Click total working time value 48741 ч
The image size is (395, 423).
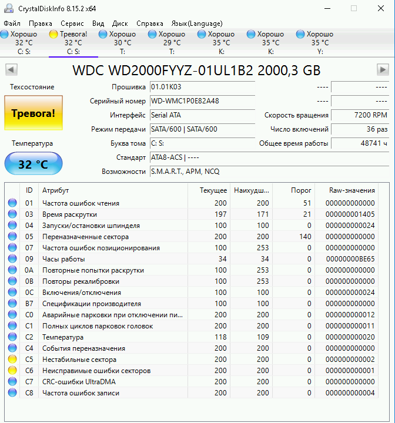point(360,143)
